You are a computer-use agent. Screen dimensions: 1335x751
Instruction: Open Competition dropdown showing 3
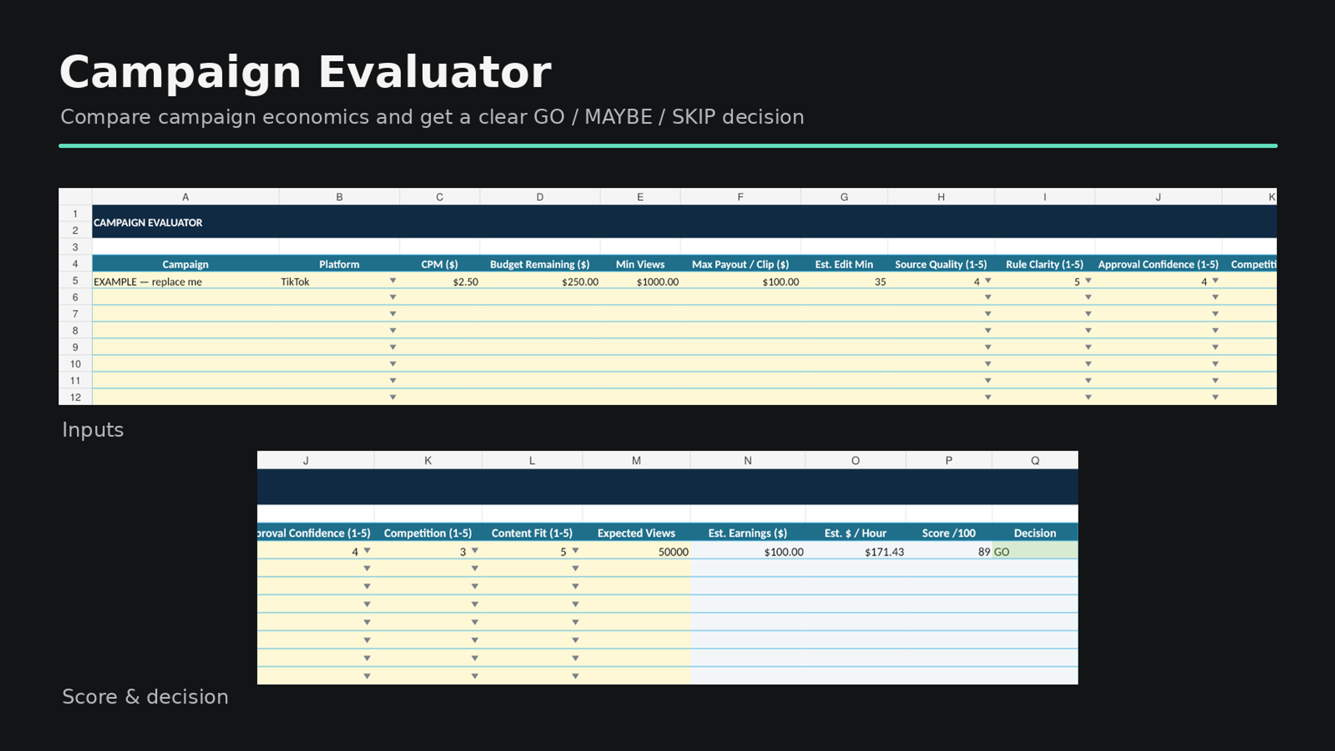(475, 551)
